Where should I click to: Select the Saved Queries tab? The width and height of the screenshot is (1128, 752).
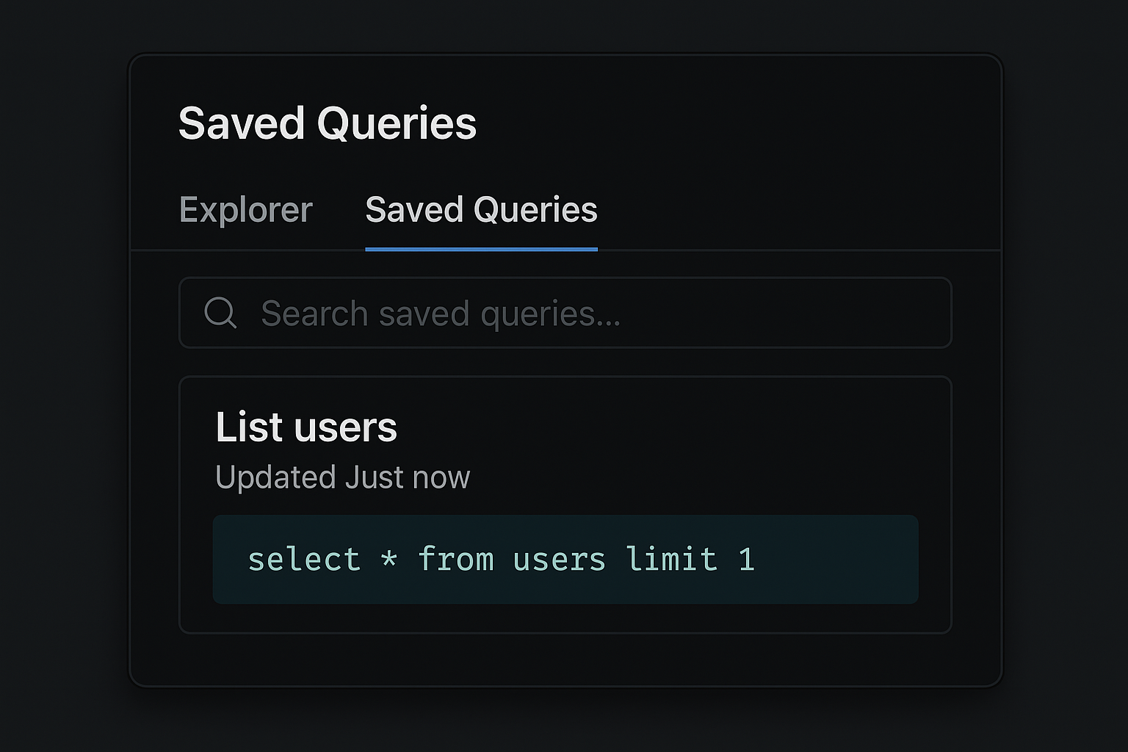pos(482,210)
